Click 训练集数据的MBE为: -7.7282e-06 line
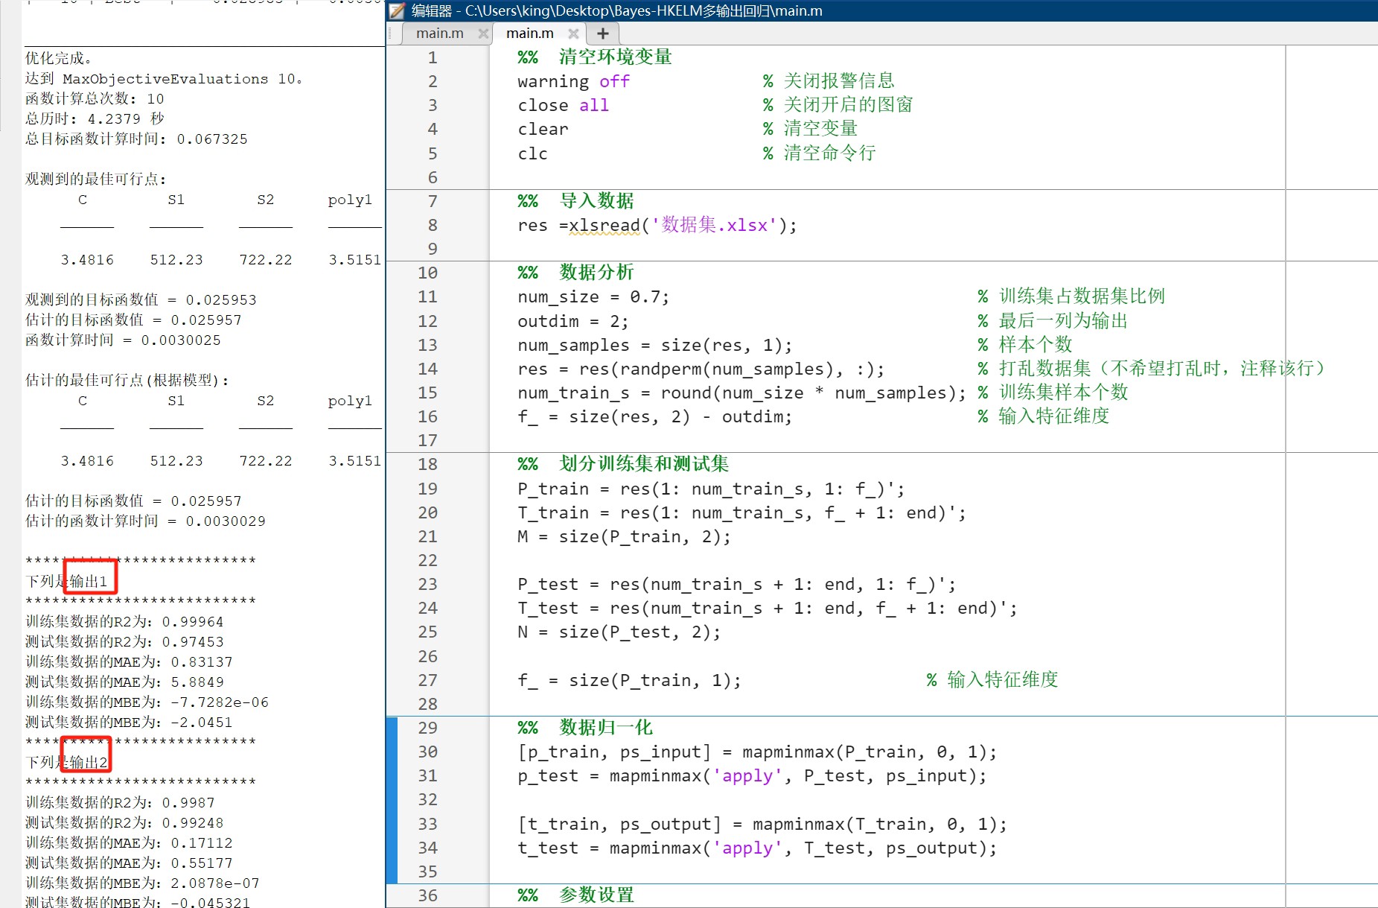The height and width of the screenshot is (908, 1378). pyautogui.click(x=147, y=702)
